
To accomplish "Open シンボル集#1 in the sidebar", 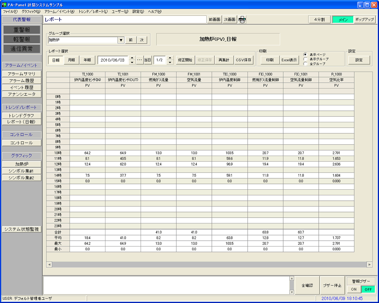I will (22, 171).
